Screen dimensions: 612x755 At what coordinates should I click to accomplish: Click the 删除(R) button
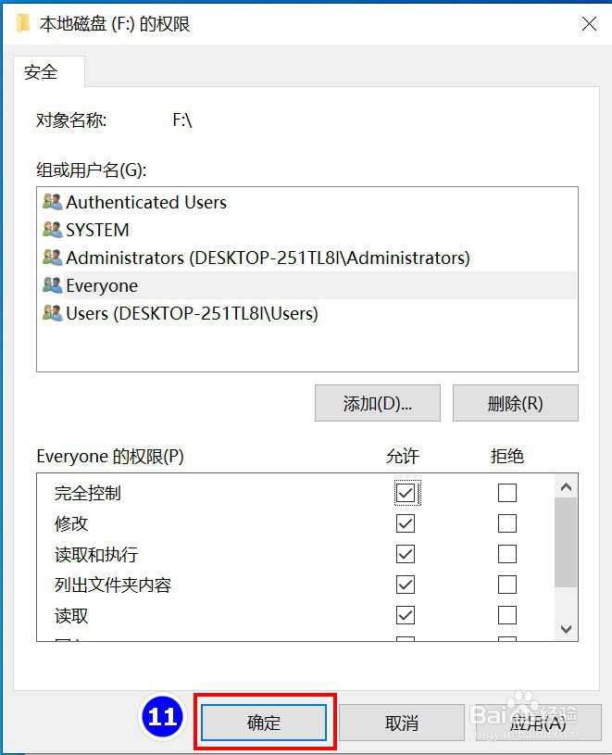click(x=515, y=402)
